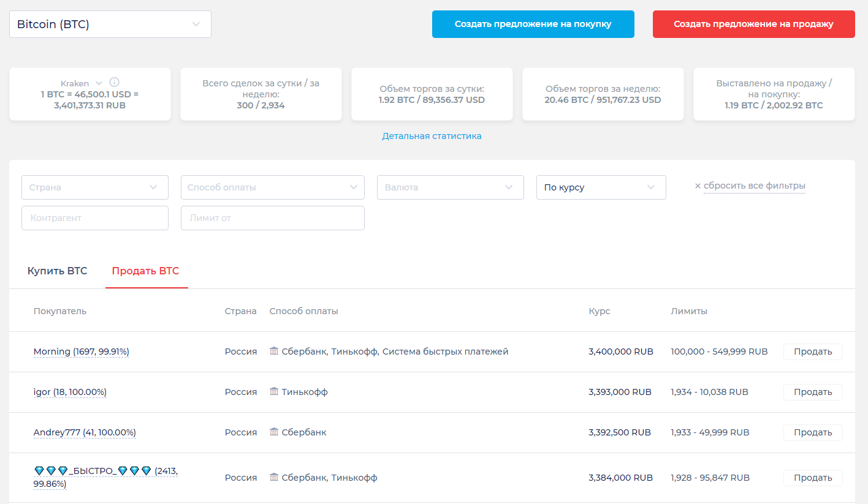Click the limits 100,000 - 549,999 RUB
Image resolution: width=868 pixels, height=504 pixels.
point(720,352)
